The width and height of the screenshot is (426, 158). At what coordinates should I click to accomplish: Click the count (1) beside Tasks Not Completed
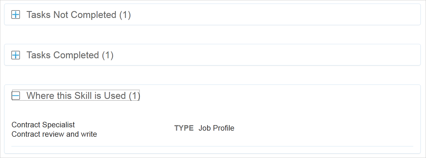125,15
